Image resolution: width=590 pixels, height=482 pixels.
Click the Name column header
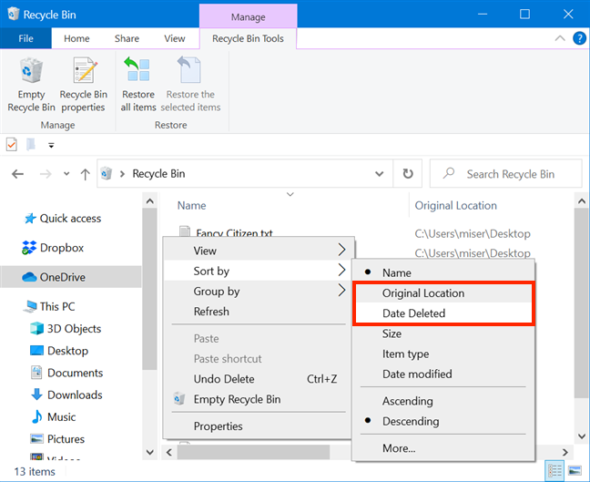pos(191,206)
